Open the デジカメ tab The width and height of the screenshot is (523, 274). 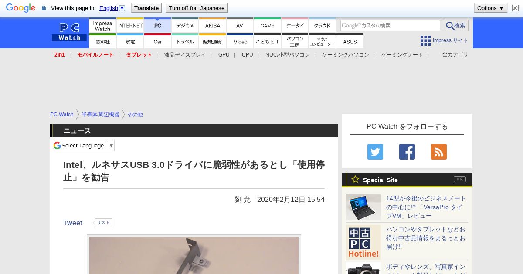(185, 26)
